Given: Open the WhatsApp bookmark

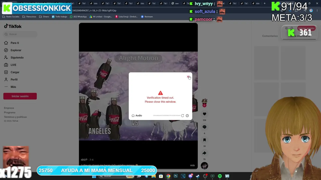Looking at the screenshot, I should pos(78,17).
